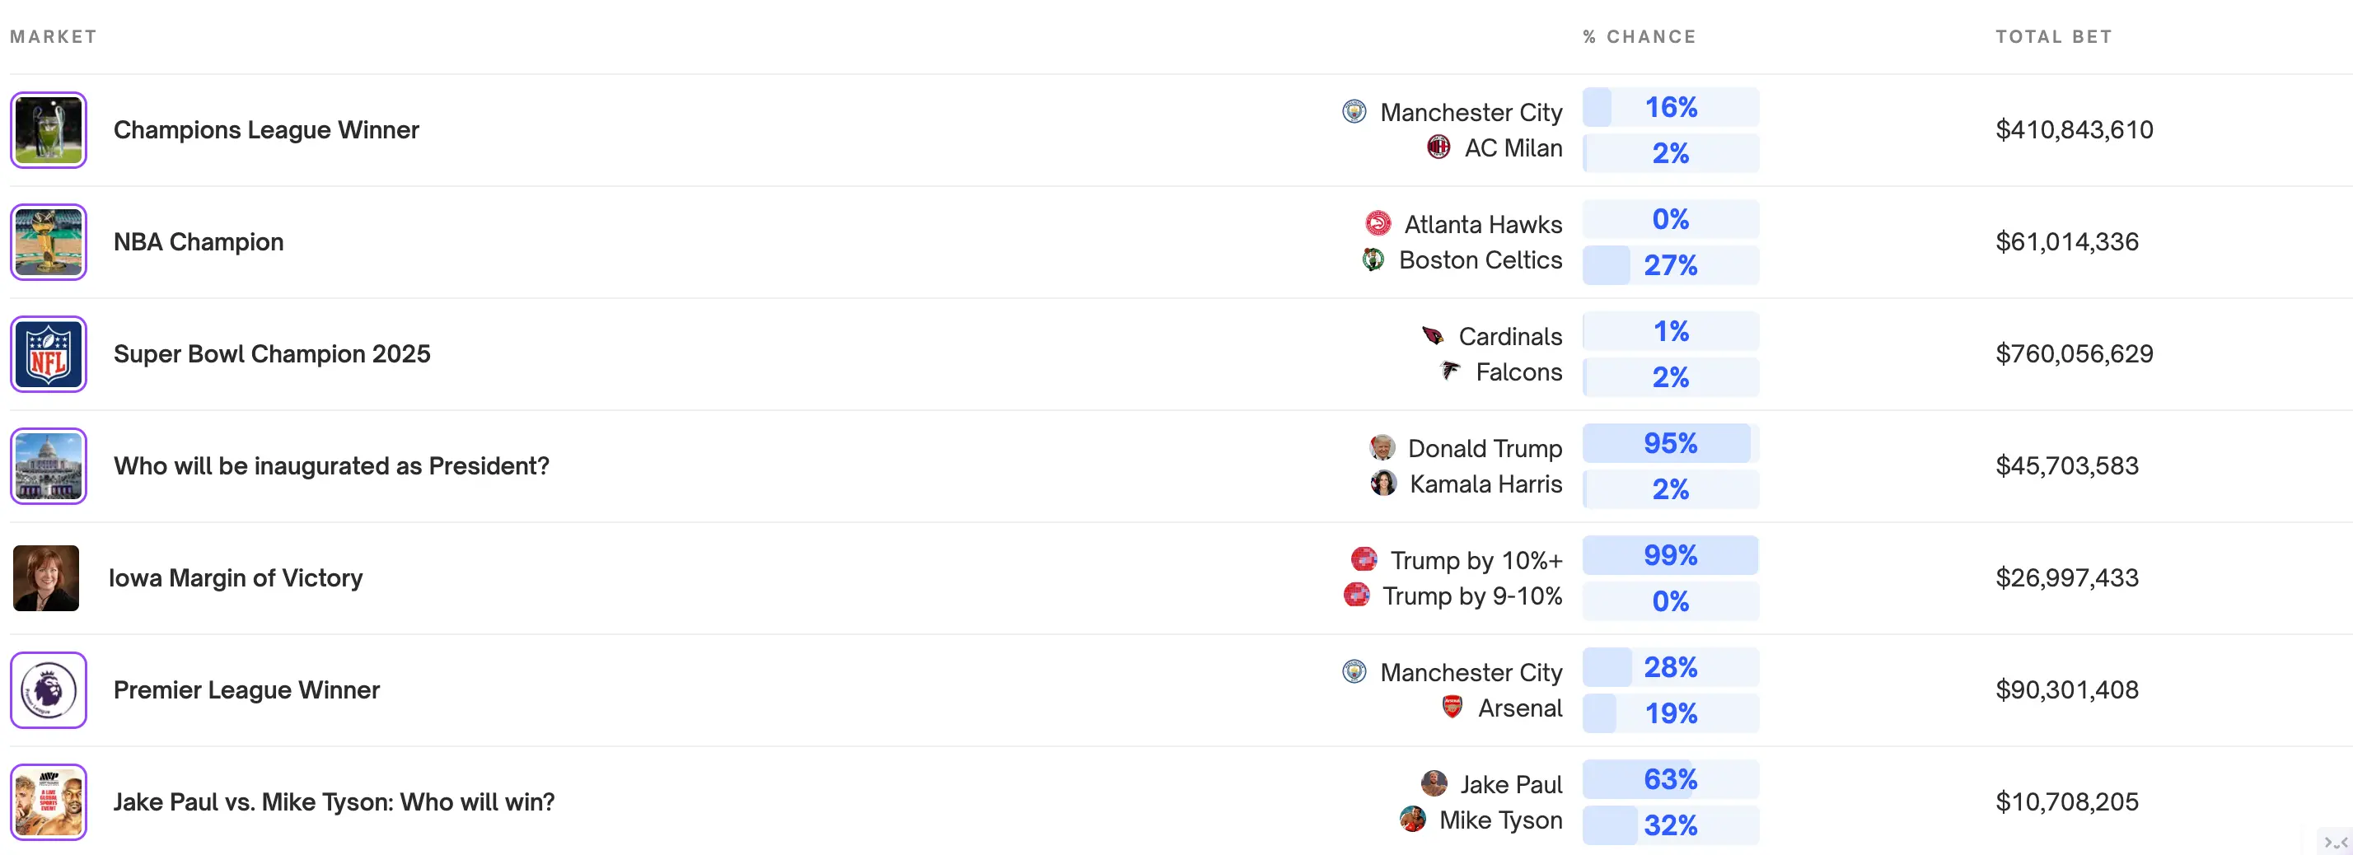Click the Arizona Cardinals logo icon
The height and width of the screenshot is (855, 2353).
pos(1432,335)
